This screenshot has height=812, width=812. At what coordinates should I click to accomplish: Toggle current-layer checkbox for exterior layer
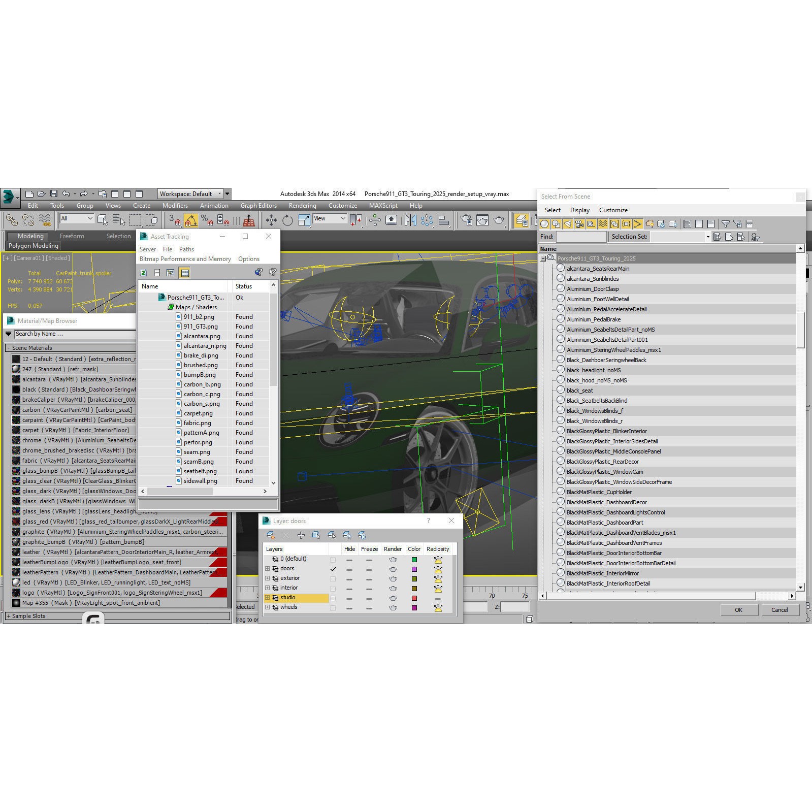point(333,579)
